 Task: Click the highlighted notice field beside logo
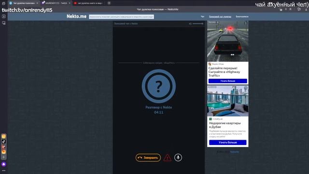click(x=121, y=17)
